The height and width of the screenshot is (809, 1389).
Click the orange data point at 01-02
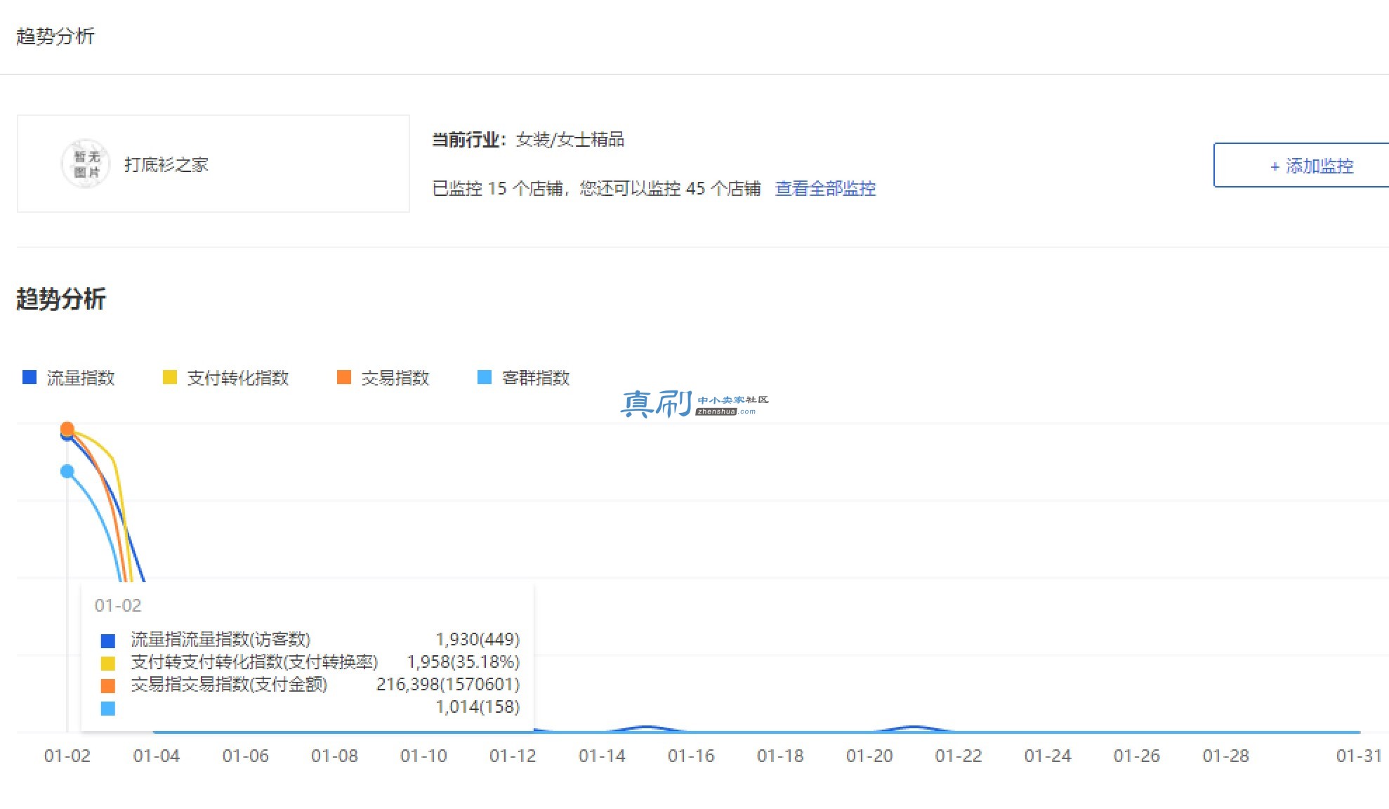(x=67, y=428)
